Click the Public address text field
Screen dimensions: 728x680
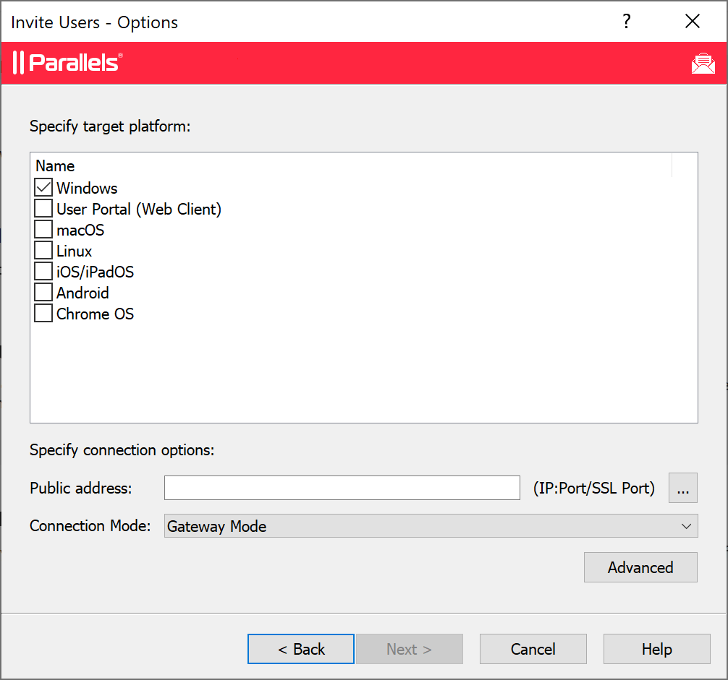(342, 488)
